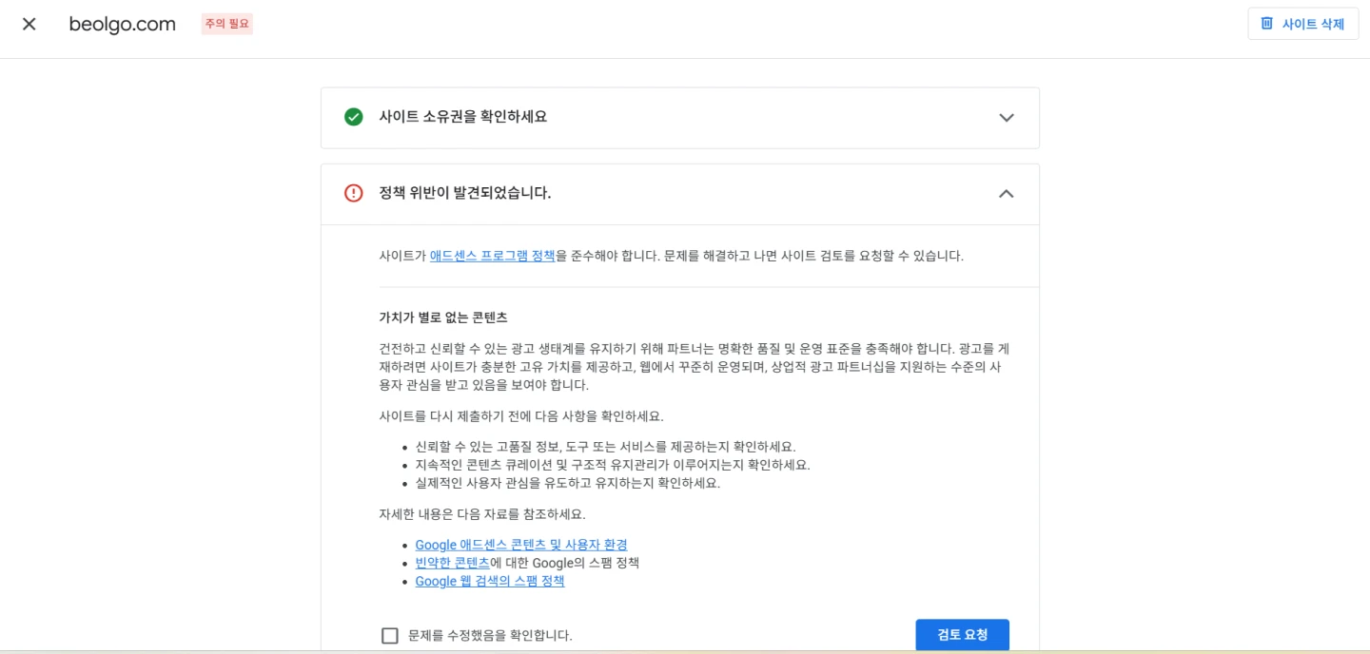The height and width of the screenshot is (654, 1370).
Task: Click the 가치가 별로 없는 콘텐츠 heading
Action: point(443,317)
